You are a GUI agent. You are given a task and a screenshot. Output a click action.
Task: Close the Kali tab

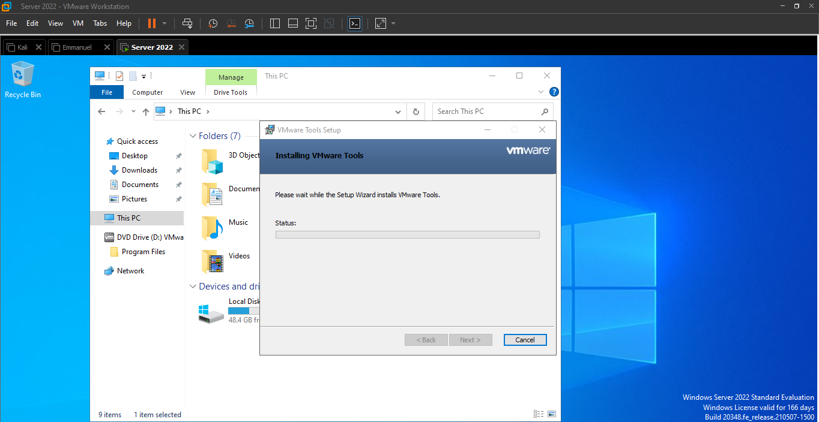39,47
